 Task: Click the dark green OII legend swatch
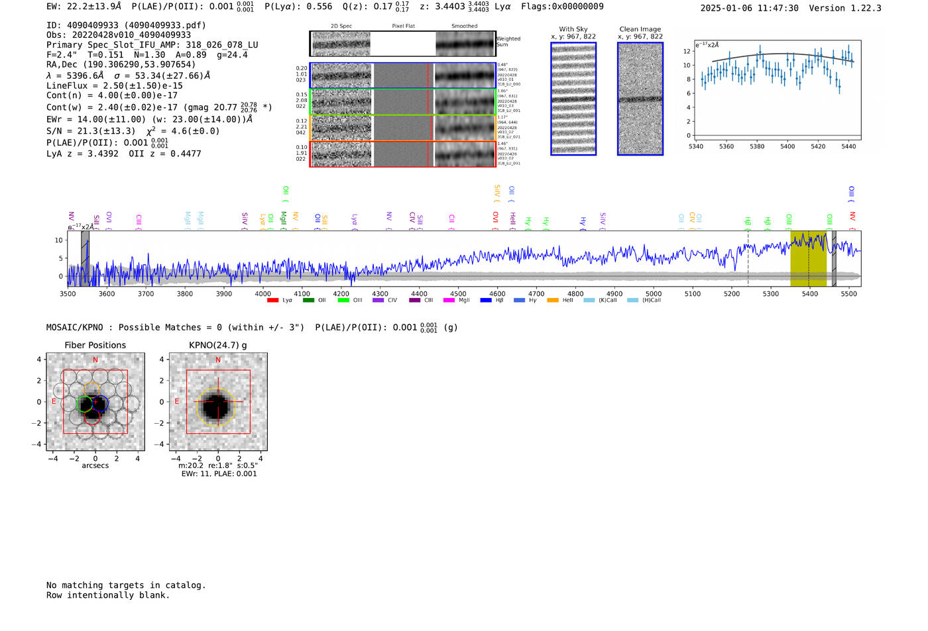click(x=308, y=301)
